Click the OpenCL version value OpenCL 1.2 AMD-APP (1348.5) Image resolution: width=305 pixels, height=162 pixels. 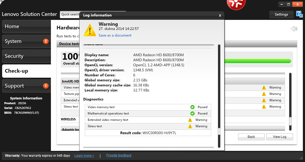(x=159, y=65)
